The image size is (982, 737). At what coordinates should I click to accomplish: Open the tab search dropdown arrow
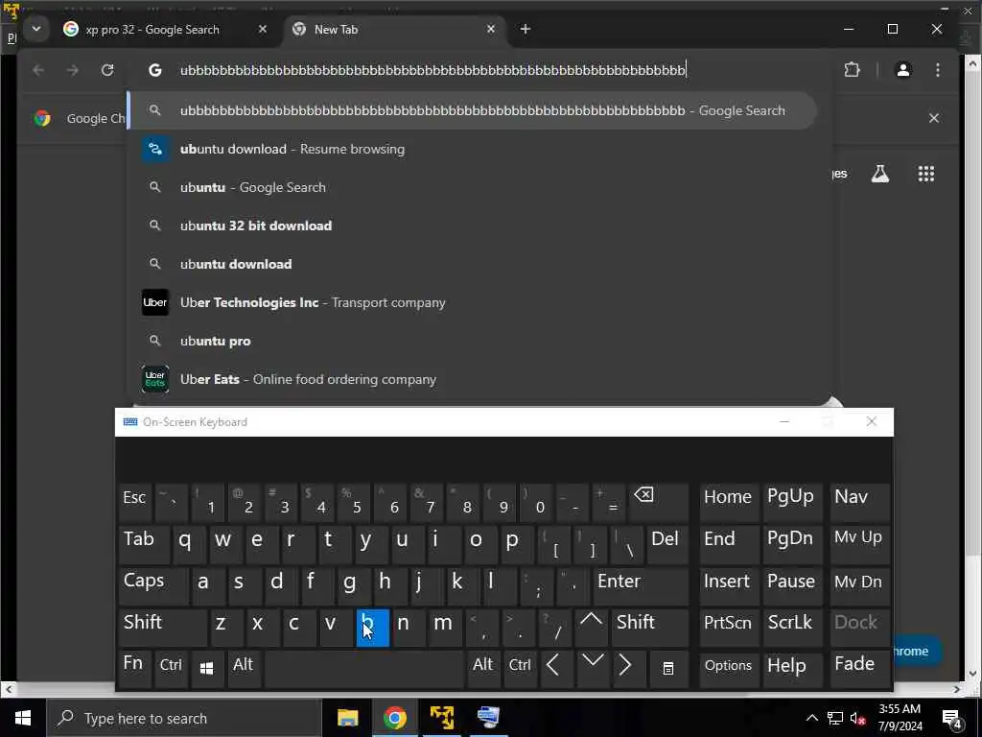[x=36, y=29]
